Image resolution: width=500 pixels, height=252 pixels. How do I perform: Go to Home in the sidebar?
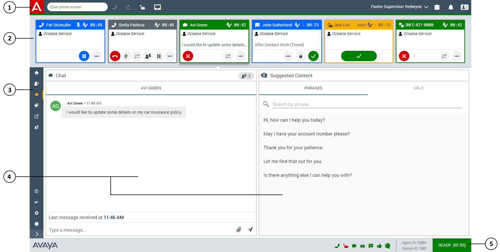click(37, 73)
